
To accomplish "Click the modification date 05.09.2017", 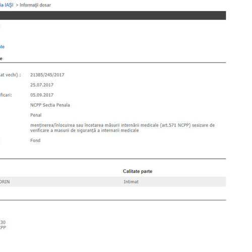I will (x=42, y=95).
